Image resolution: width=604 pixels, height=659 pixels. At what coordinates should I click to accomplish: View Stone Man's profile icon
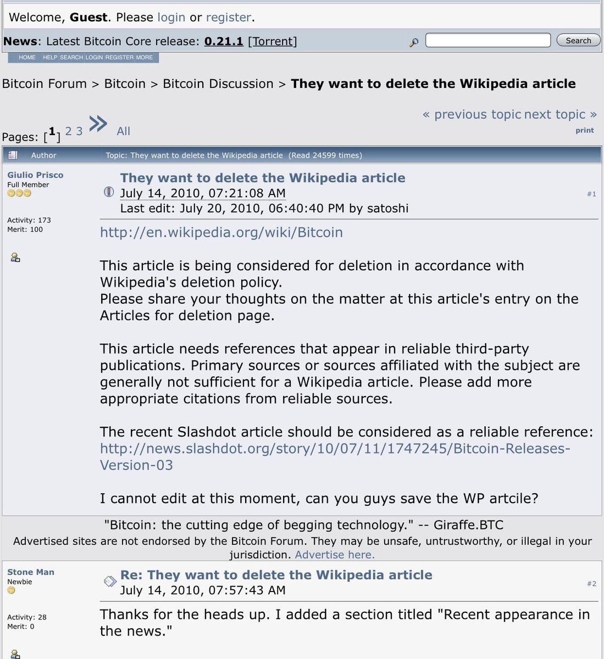point(15,654)
